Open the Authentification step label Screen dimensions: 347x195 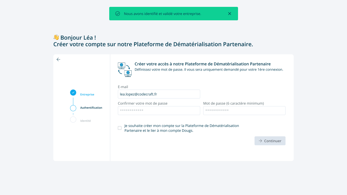91,108
